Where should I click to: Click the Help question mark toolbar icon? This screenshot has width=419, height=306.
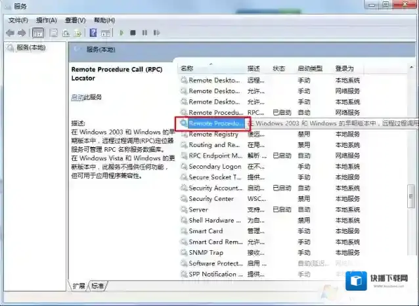point(93,32)
